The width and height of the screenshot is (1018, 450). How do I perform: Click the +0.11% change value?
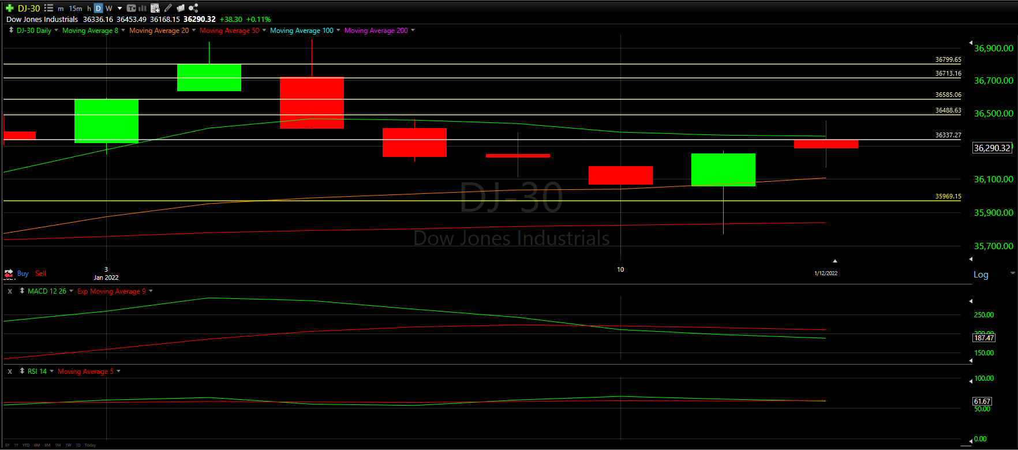[x=259, y=19]
